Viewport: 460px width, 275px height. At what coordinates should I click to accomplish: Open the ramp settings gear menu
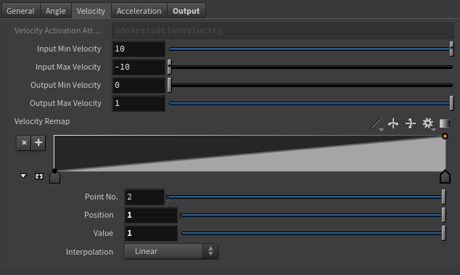(x=428, y=123)
